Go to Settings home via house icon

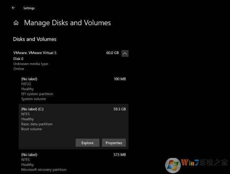16,23
